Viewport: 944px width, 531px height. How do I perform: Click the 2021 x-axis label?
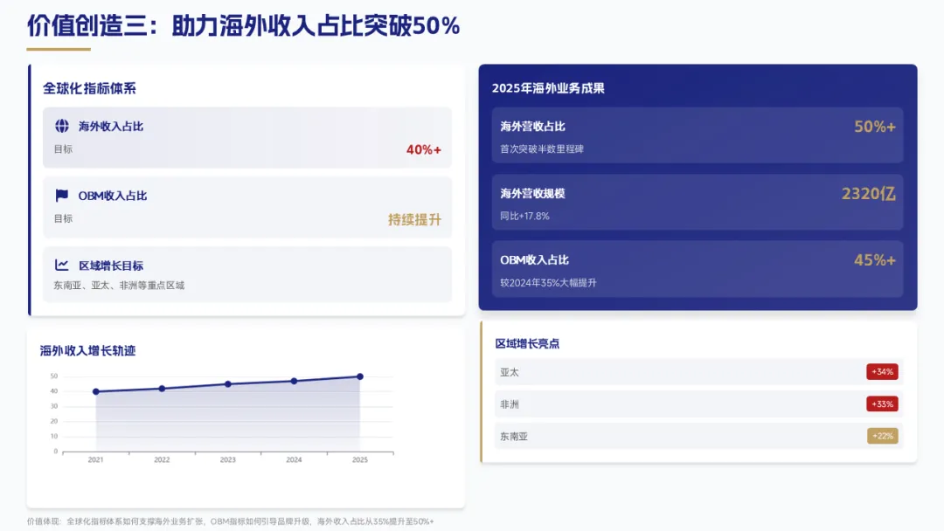[x=96, y=459]
